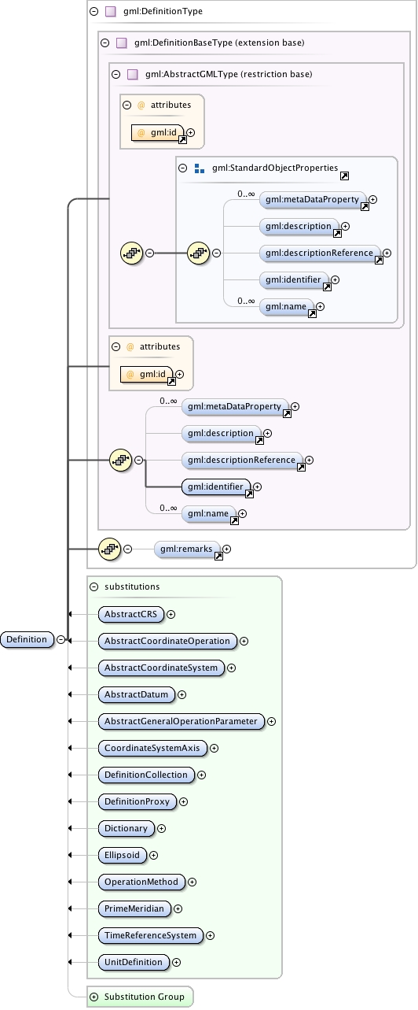The width and height of the screenshot is (418, 1010).
Task: Expand DefinitionProxy plus icon
Action: pyautogui.click(x=183, y=801)
